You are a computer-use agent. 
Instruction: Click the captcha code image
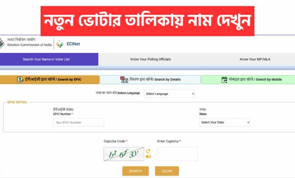click(x=124, y=154)
